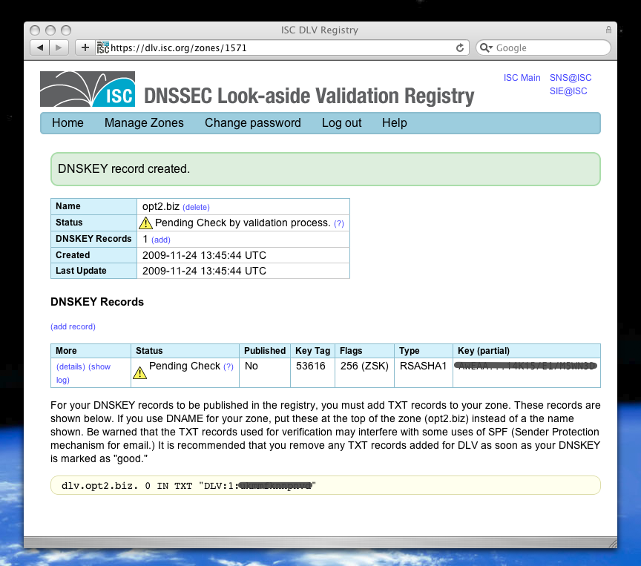Follow the SNS@ISC link
Image resolution: width=641 pixels, height=566 pixels.
click(x=571, y=78)
